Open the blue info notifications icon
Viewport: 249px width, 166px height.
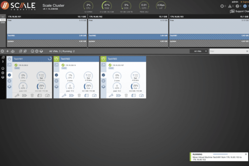click(x=245, y=6)
